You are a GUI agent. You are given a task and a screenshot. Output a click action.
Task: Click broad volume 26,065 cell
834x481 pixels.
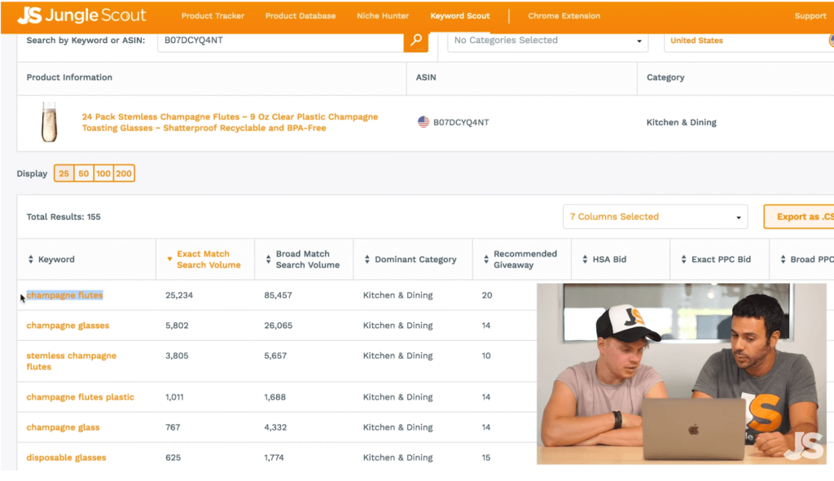[279, 326]
